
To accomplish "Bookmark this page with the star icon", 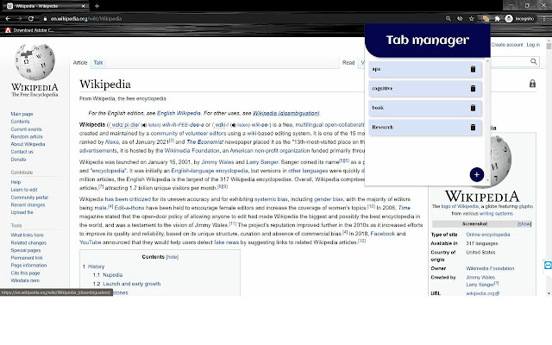I will tap(472, 19).
